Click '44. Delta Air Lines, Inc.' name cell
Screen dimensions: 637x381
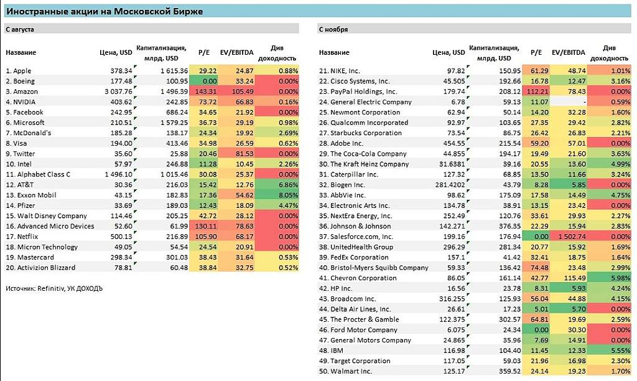pyautogui.click(x=355, y=309)
